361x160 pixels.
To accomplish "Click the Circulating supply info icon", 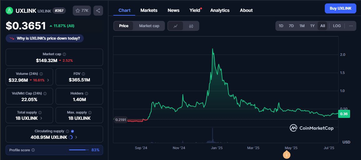I will click(67, 131).
